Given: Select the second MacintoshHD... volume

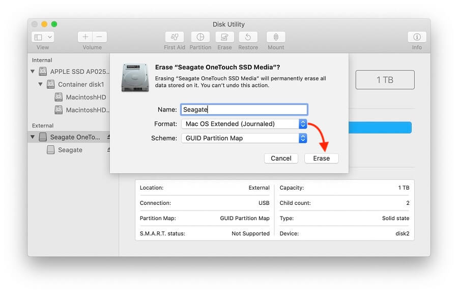Looking at the screenshot, I should [88, 110].
